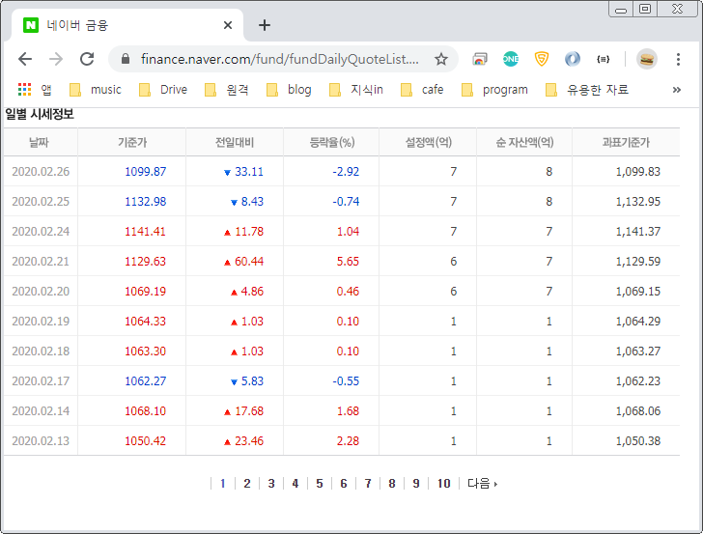
Task: Click the yellow shield extension icon
Action: tap(542, 59)
